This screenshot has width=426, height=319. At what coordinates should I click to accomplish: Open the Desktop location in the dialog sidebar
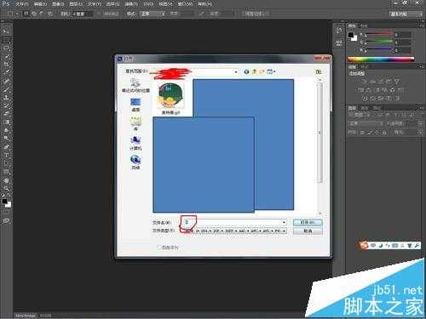click(135, 105)
